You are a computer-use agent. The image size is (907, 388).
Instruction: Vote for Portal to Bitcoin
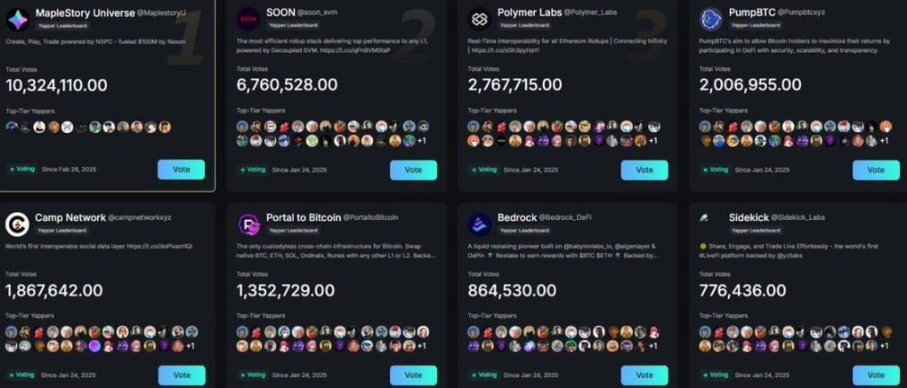click(413, 375)
